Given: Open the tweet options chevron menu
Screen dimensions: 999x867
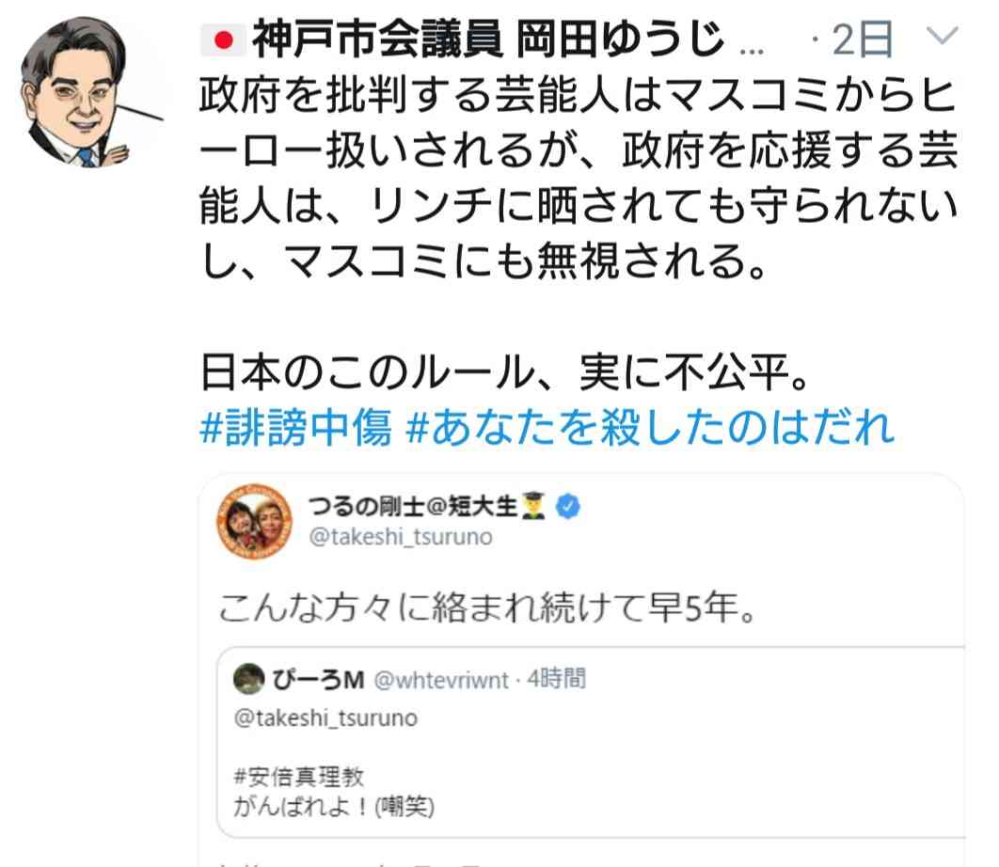Looking at the screenshot, I should (943, 35).
